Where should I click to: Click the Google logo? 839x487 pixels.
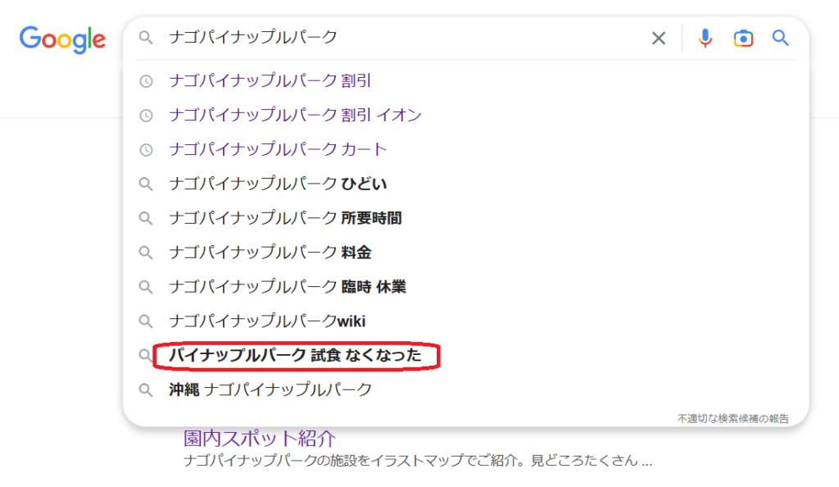pyautogui.click(x=62, y=39)
